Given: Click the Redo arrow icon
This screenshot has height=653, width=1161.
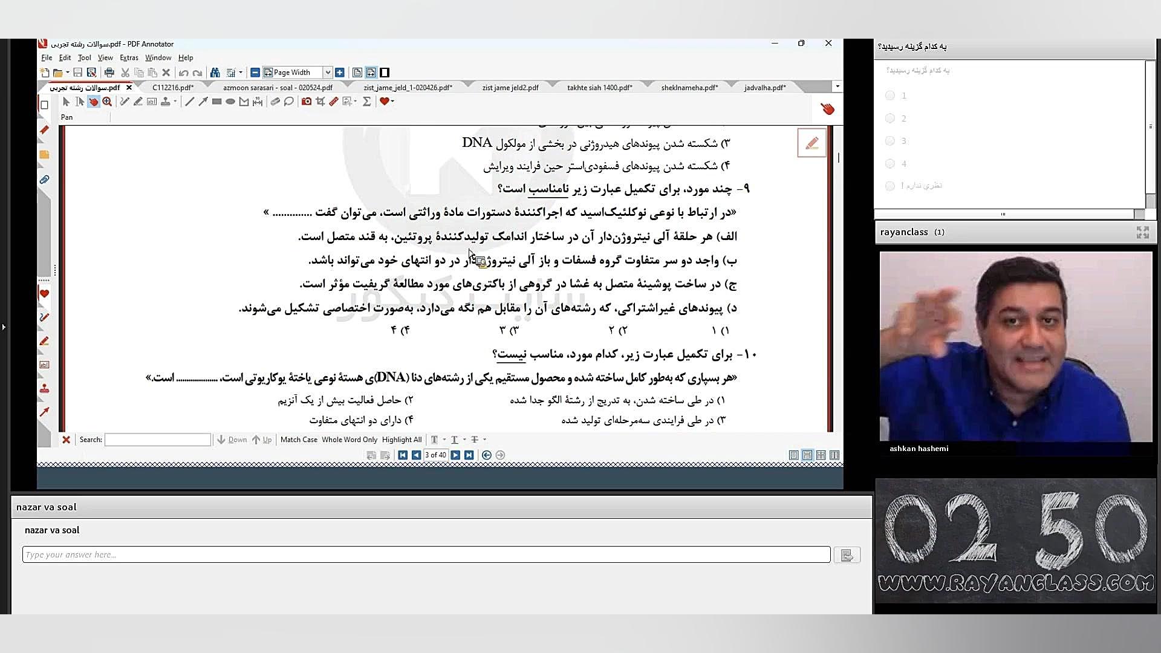Looking at the screenshot, I should [197, 73].
